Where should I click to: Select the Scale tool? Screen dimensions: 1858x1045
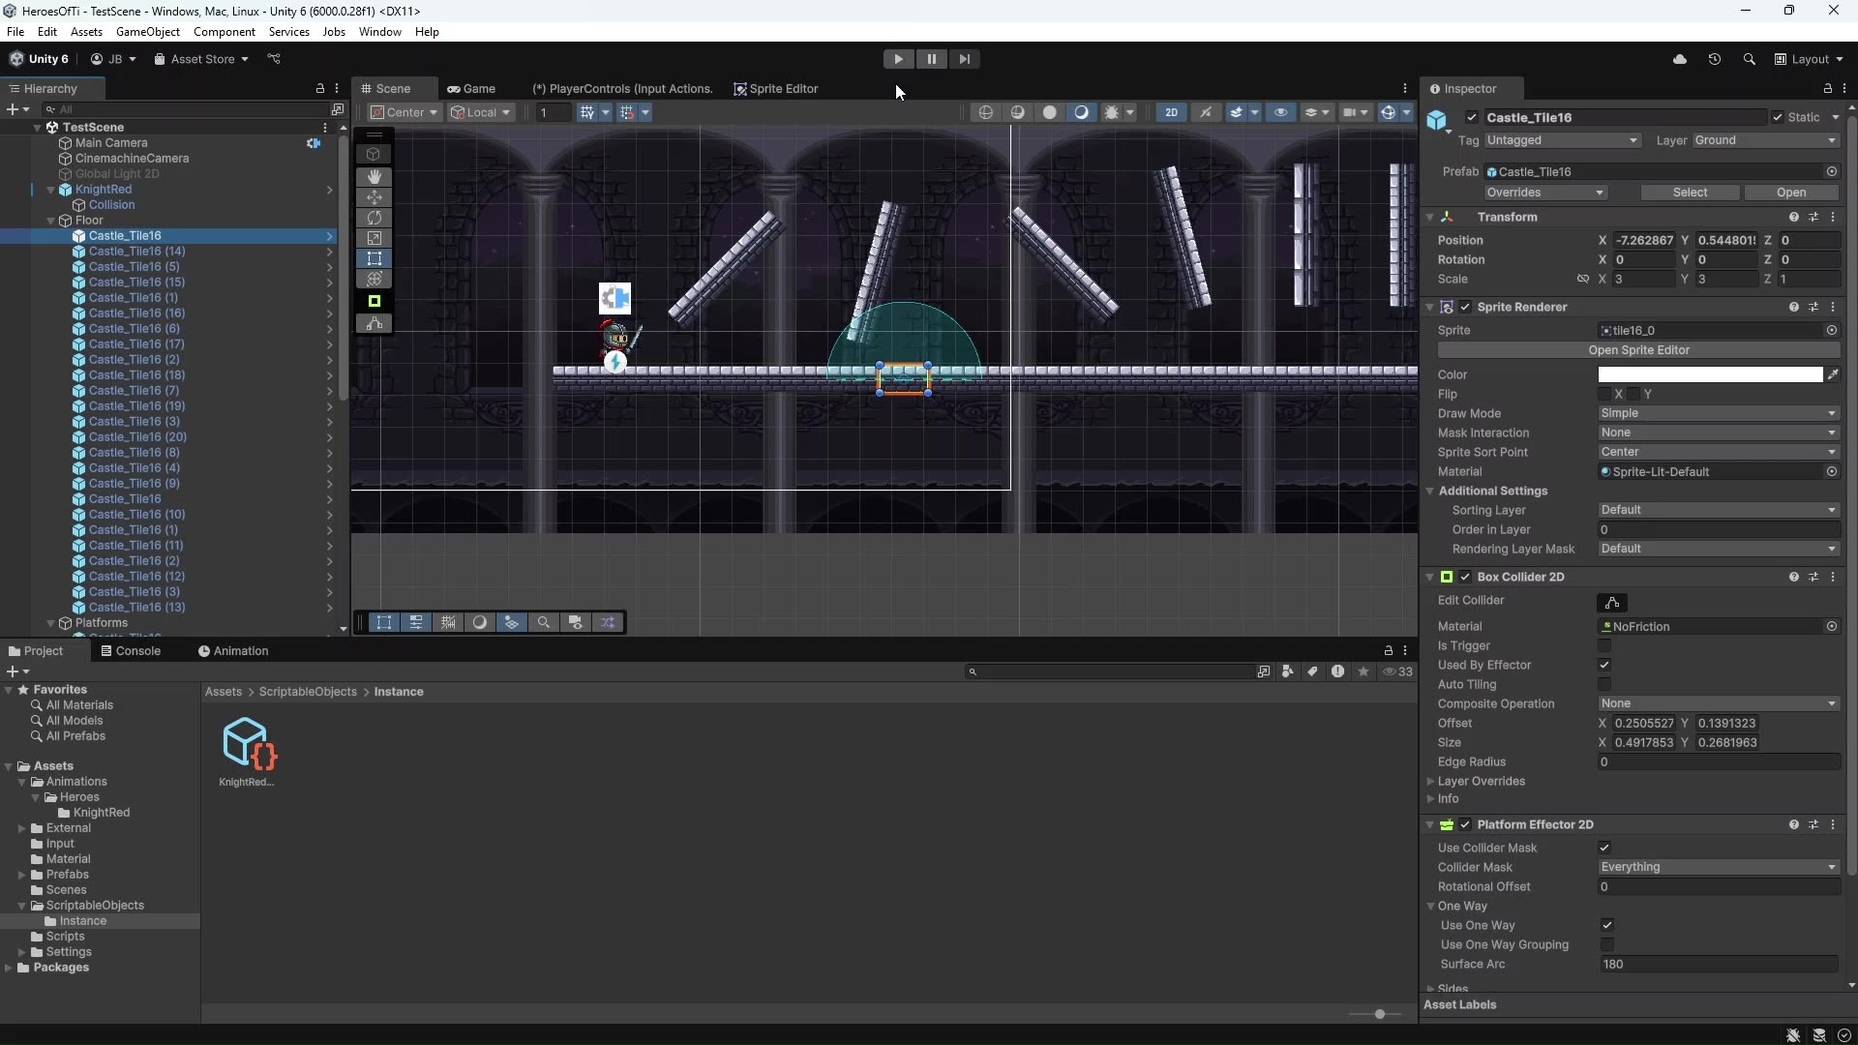374,238
